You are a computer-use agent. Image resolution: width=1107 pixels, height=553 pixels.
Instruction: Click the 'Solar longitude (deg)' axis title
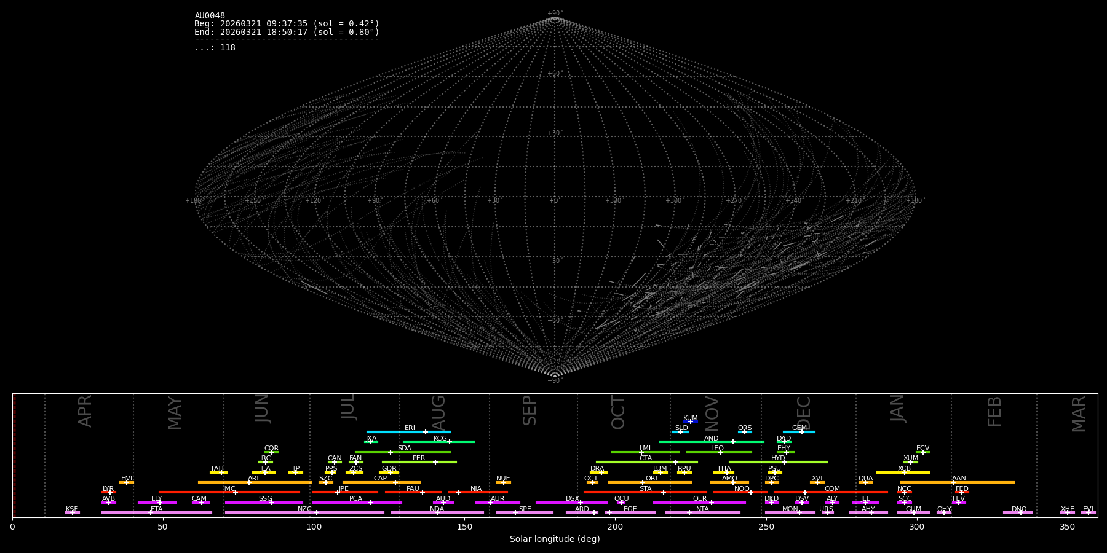coord(555,539)
